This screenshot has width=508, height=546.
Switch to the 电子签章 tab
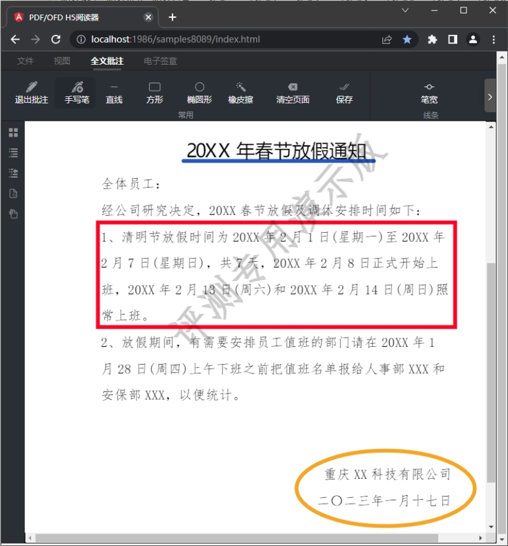pyautogui.click(x=160, y=61)
